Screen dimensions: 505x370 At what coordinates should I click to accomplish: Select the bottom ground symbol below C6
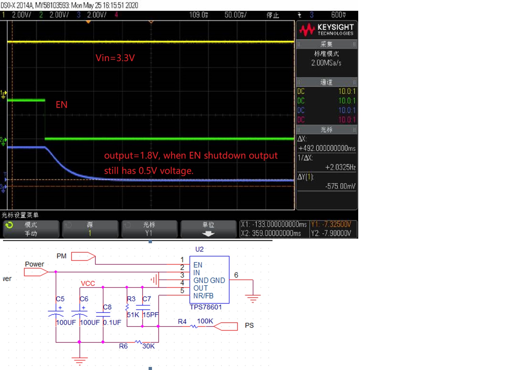point(79,361)
